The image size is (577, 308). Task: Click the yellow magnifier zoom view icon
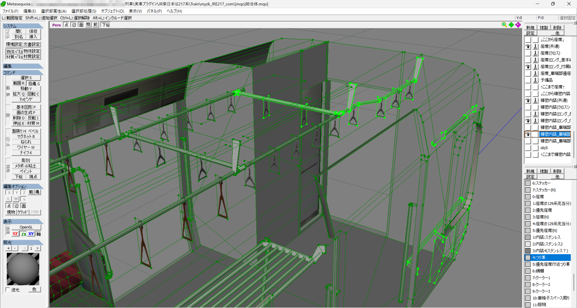(x=504, y=25)
